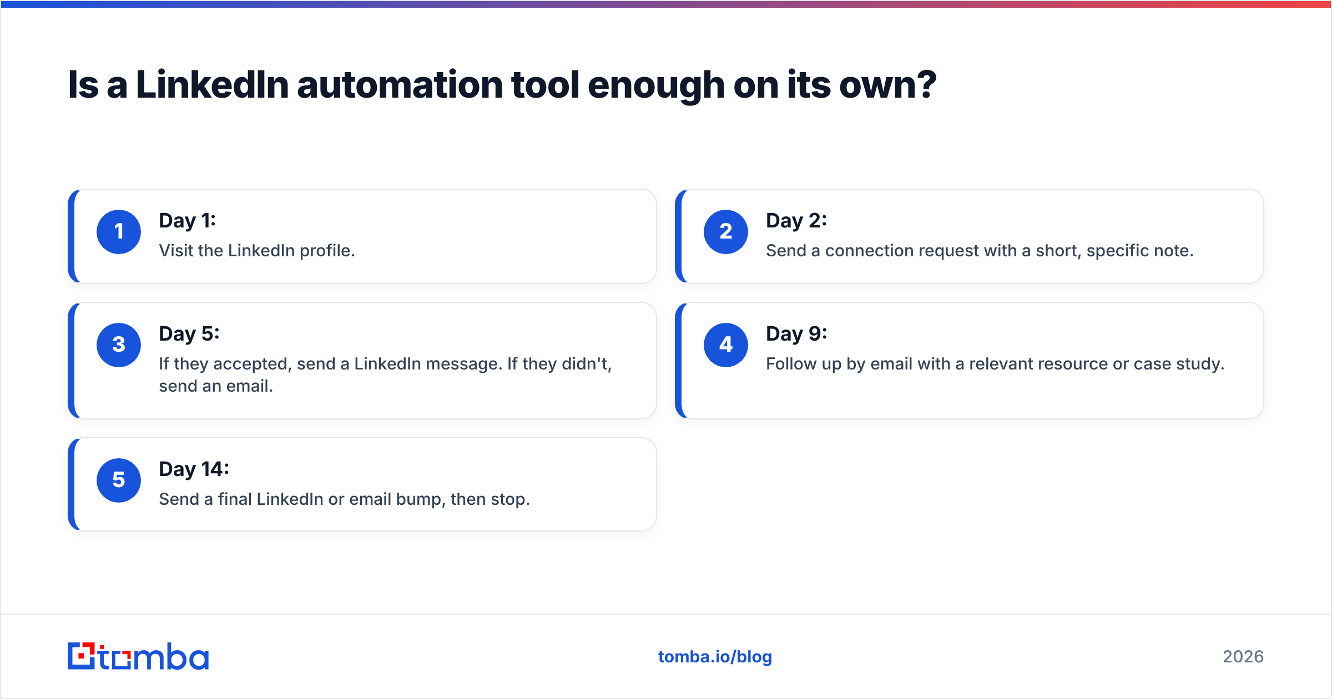
Task: Open the tomba.io/blog link
Action: point(715,657)
